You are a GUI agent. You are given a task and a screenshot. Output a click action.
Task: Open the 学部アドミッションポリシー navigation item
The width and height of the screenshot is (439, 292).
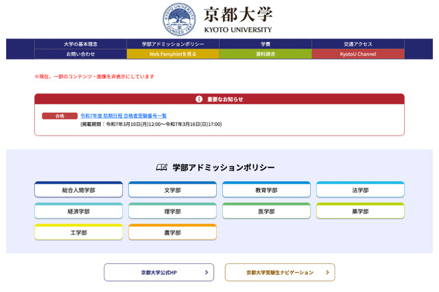[173, 44]
